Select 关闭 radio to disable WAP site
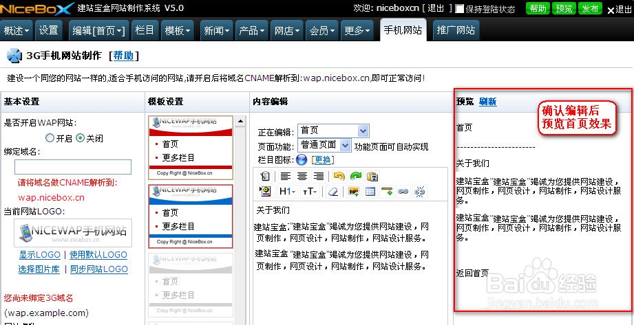634x325 pixels. coord(81,138)
